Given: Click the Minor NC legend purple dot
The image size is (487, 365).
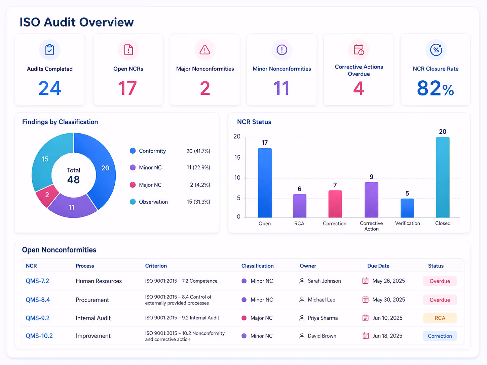Looking at the screenshot, I should (x=133, y=167).
